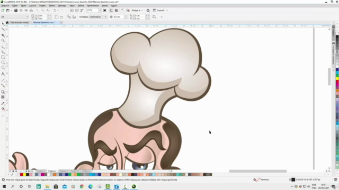Select the Rectangle tool in toolbox
Viewport: 339px width, 190px height.
pos(3,58)
